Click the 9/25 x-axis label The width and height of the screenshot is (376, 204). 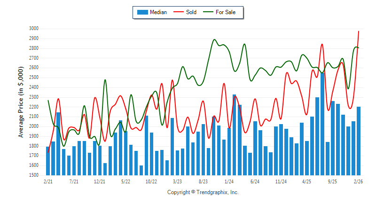[x=332, y=180]
